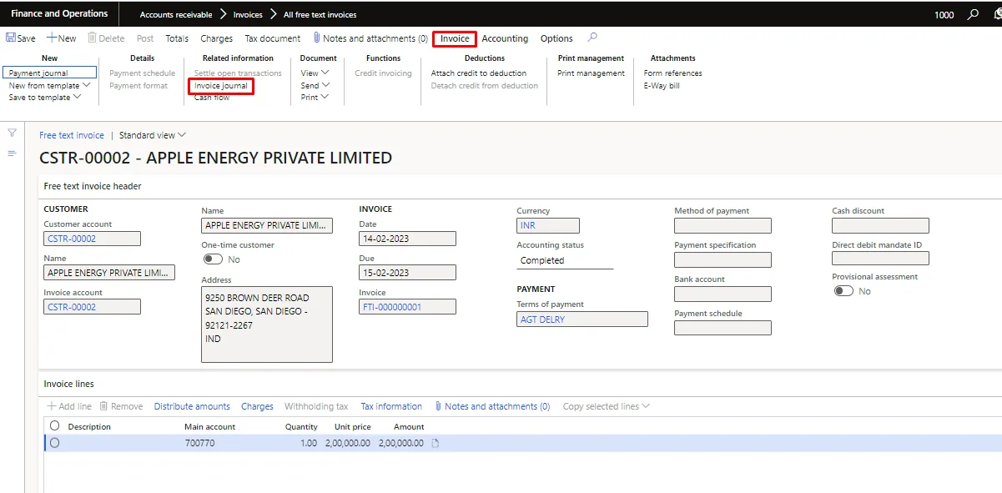Click company code 1000 in header

pos(944,15)
